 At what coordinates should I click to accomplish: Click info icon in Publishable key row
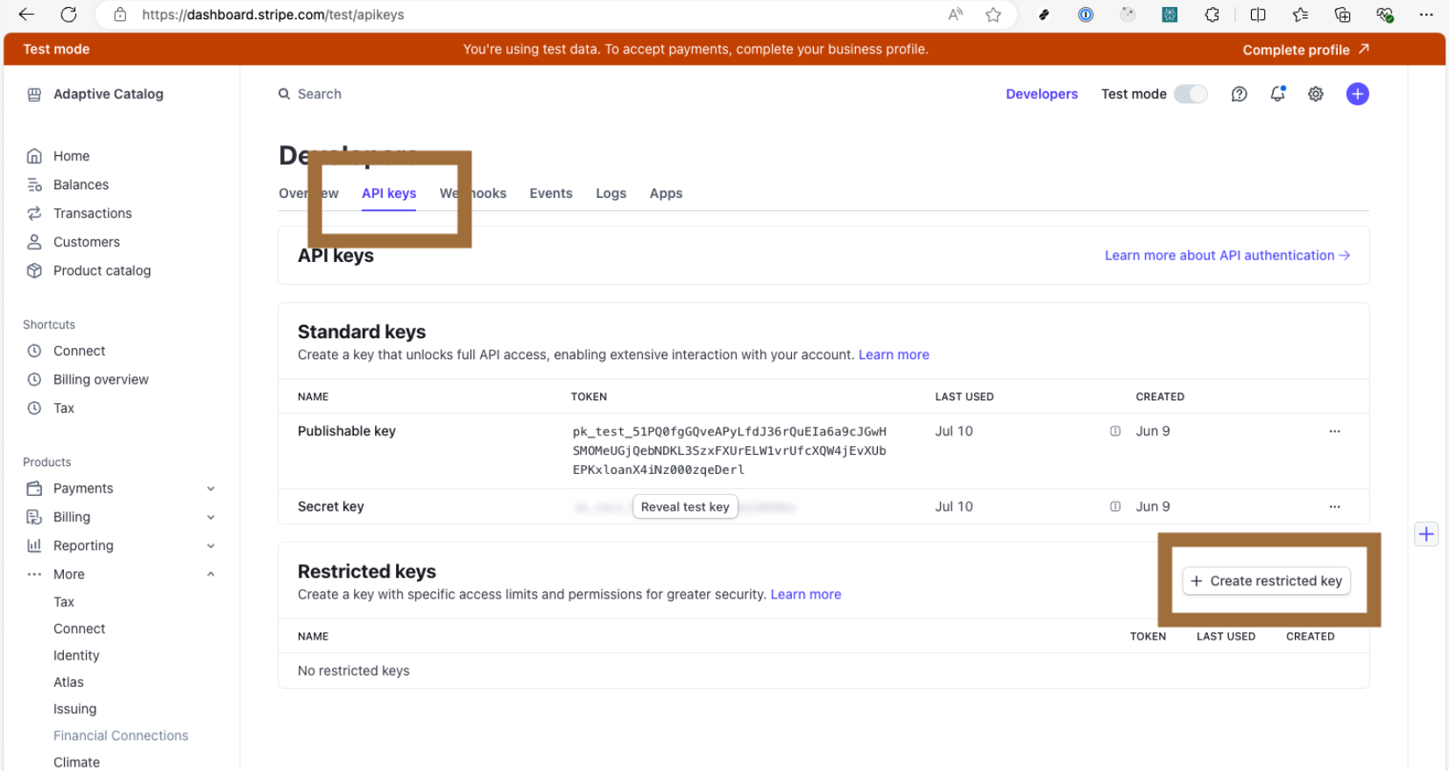coord(1115,431)
